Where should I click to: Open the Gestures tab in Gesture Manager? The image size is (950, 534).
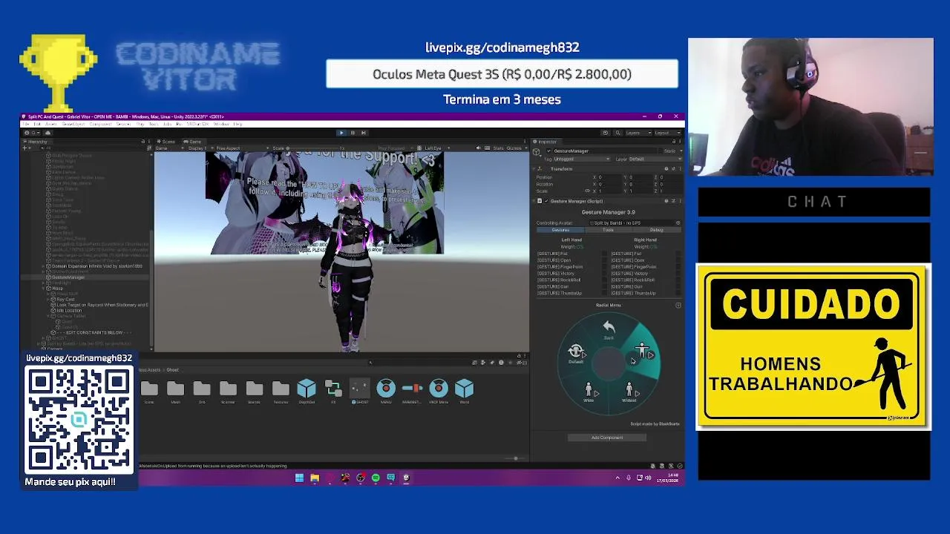(x=560, y=230)
